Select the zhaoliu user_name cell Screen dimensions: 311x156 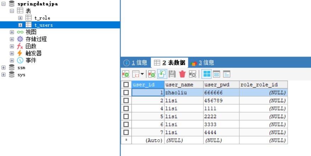pyautogui.click(x=184, y=92)
